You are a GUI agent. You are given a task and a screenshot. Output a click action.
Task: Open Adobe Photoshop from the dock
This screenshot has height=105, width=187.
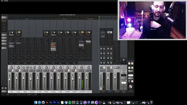click(x=51, y=102)
